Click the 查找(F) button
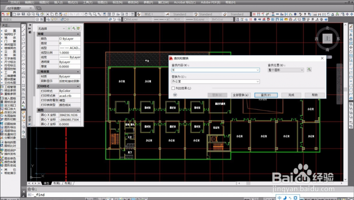The height and width of the screenshot is (200, 354). coord(266,95)
